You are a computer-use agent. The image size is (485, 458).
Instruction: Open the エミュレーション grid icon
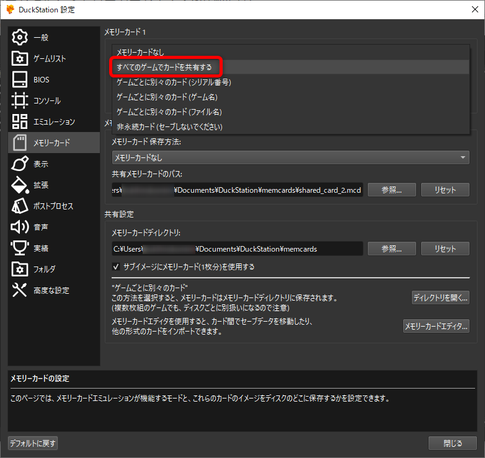click(x=19, y=121)
